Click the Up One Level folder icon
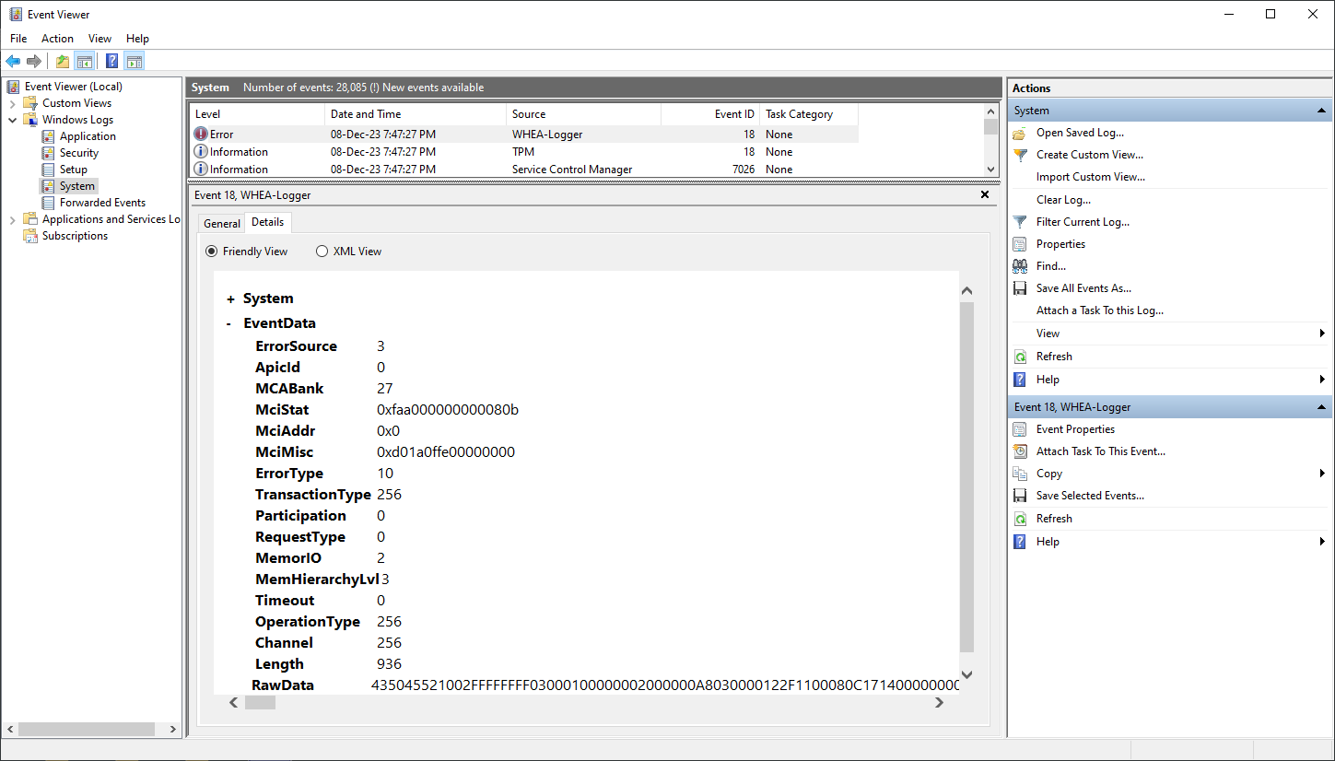The height and width of the screenshot is (761, 1335). point(62,62)
